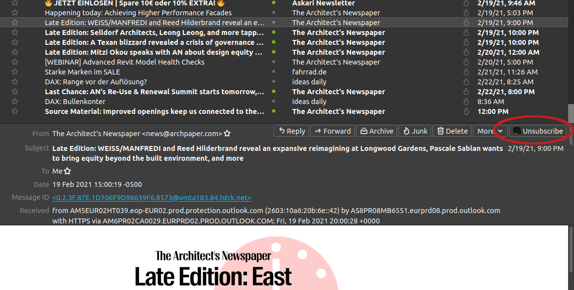This screenshot has width=574, height=290.
Task: Toggle read dot of 'Starke Marken im SALE' message
Action: (x=274, y=72)
